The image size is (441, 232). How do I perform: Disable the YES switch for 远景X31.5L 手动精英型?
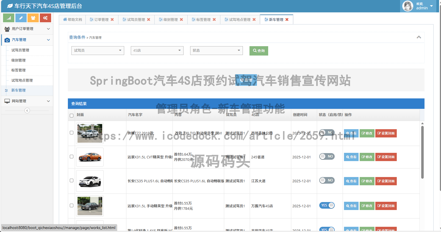[x=327, y=205]
